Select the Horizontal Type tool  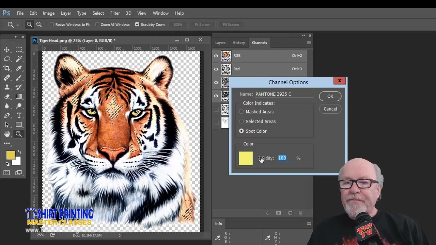[x=19, y=115]
